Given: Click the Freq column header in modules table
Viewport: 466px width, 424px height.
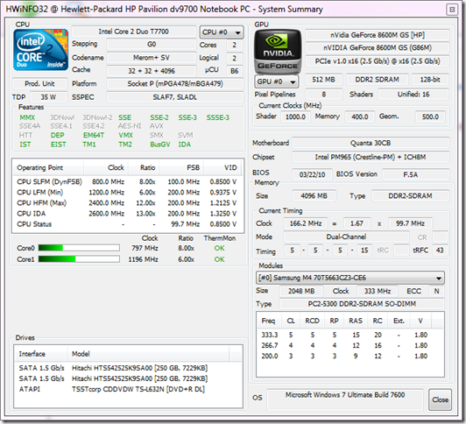Looking at the screenshot, I should 268,321.
